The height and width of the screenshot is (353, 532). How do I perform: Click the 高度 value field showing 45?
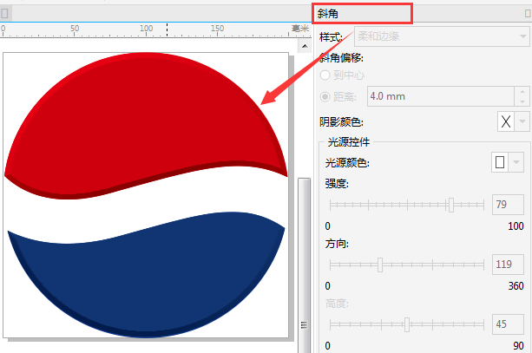[508, 324]
